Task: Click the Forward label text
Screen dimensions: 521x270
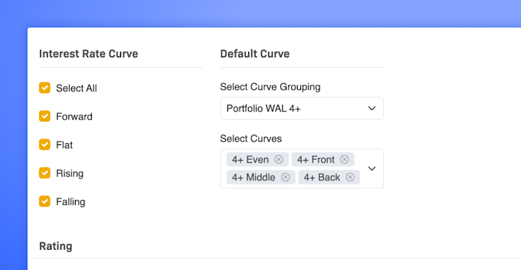Action: (x=74, y=116)
